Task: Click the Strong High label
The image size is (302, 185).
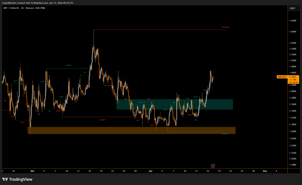Action: [225, 27]
